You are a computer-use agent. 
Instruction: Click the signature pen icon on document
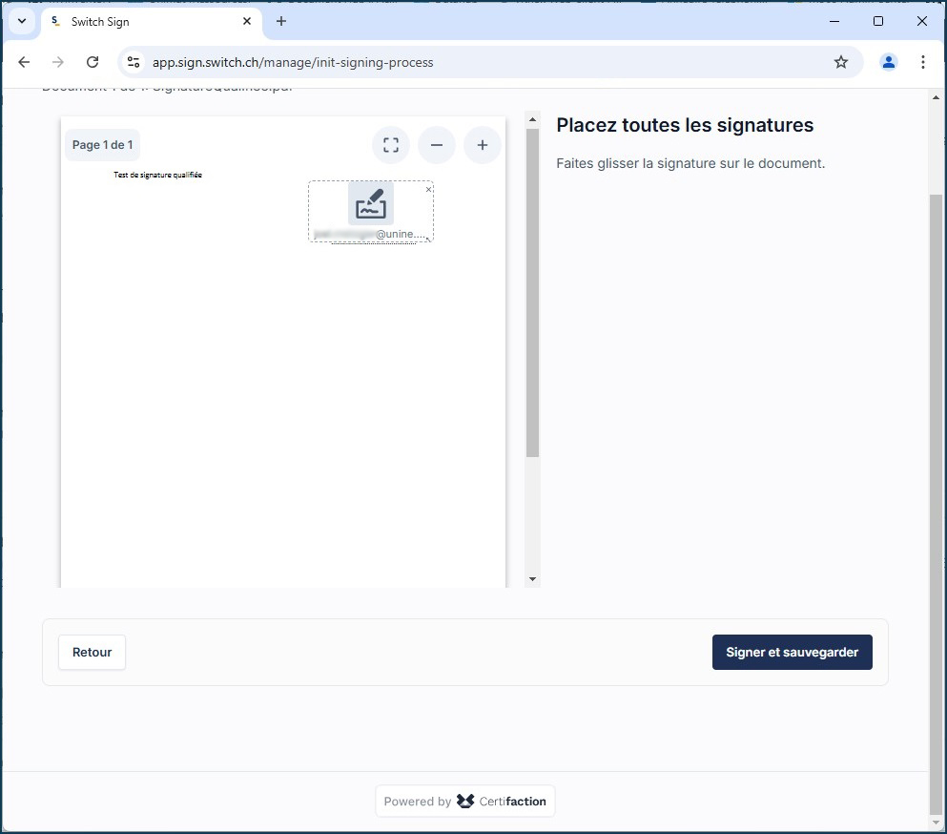pos(371,204)
